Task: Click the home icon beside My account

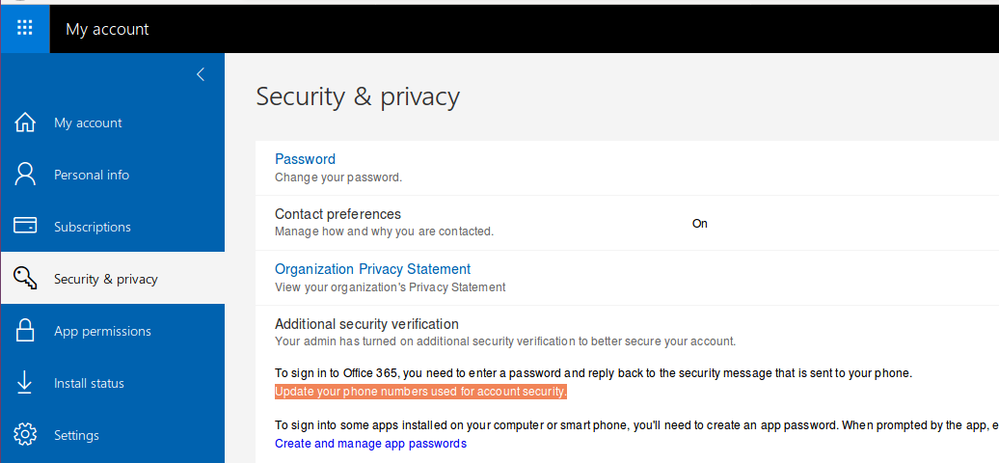Action: tap(25, 123)
